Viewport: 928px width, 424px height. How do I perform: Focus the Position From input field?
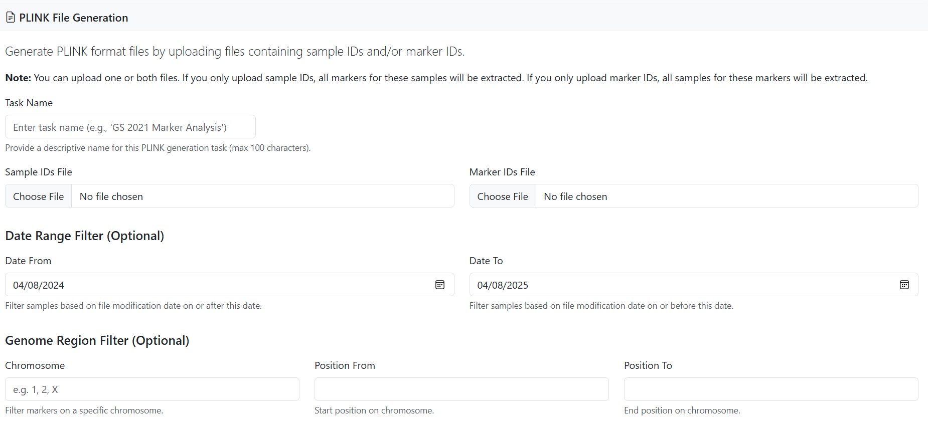pyautogui.click(x=461, y=389)
